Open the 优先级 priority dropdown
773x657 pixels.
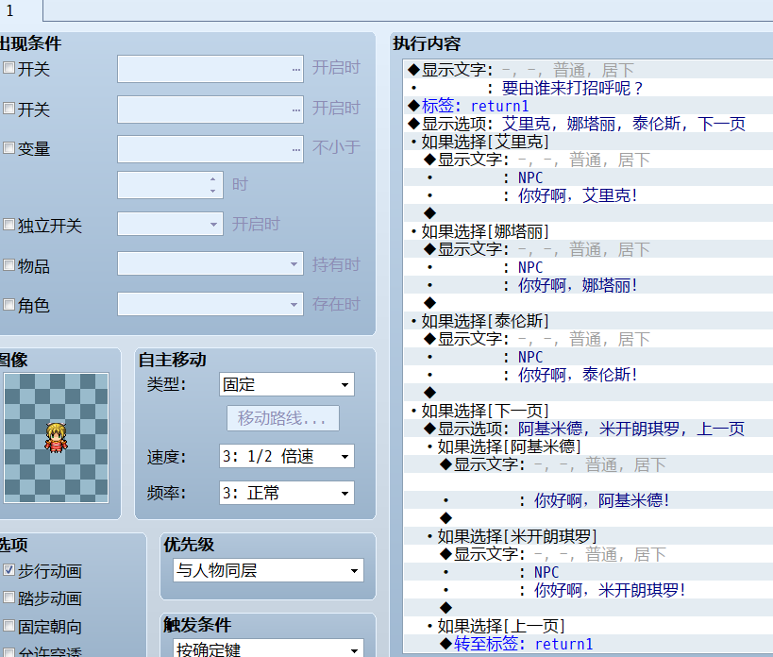coord(268,571)
